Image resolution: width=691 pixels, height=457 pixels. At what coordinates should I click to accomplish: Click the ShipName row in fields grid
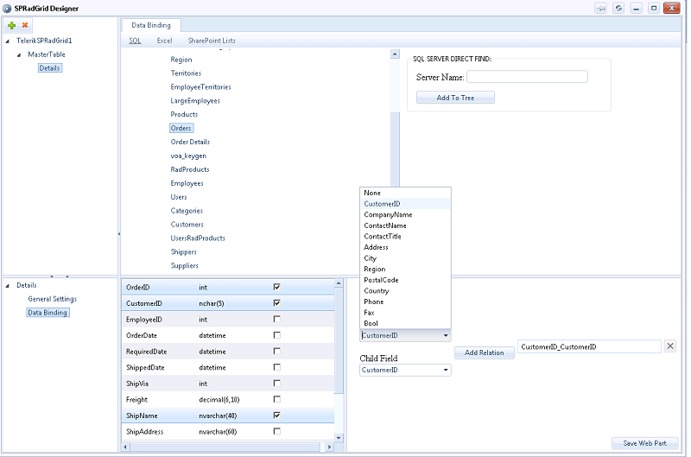click(228, 416)
